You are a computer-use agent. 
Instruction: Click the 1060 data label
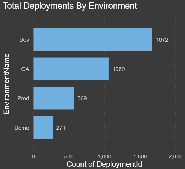click(x=118, y=69)
